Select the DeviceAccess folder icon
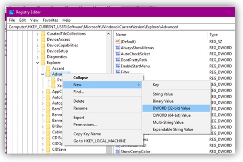The image size is (243, 162). click(x=43, y=39)
